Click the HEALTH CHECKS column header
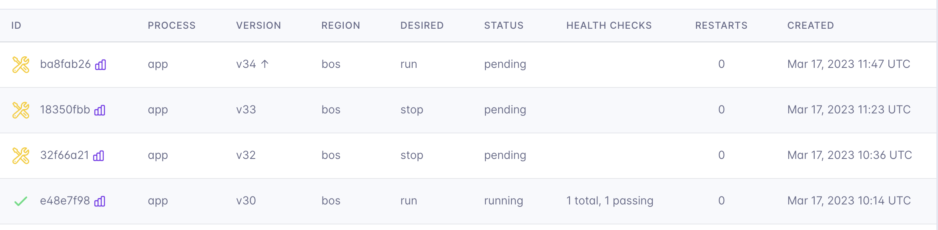The image size is (938, 230). [x=609, y=26]
